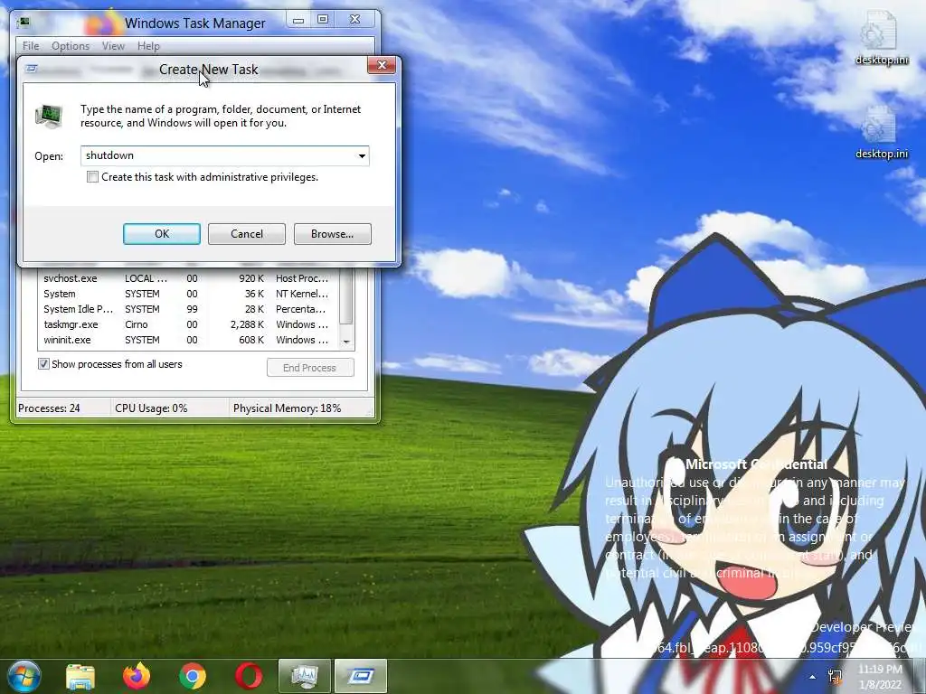The height and width of the screenshot is (694, 926).
Task: Click the 'NT Kernel...' description cell
Action: [x=302, y=294]
